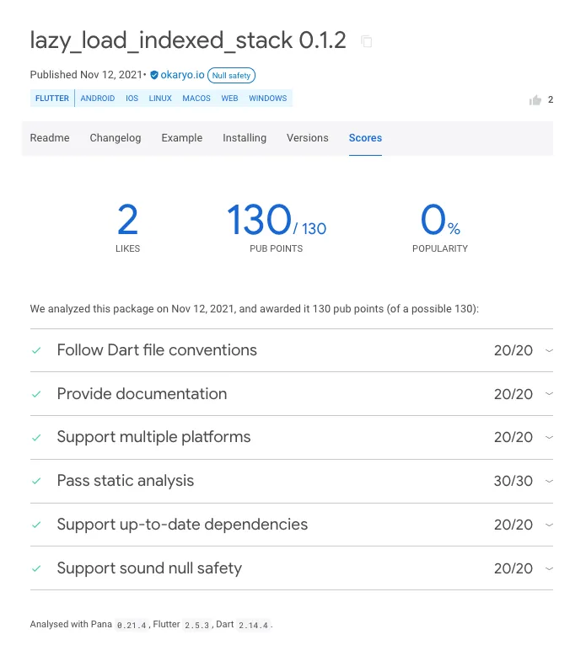This screenshot has height=661, width=586.
Task: Expand the Follow Dart file conventions chevron
Action: coord(549,350)
